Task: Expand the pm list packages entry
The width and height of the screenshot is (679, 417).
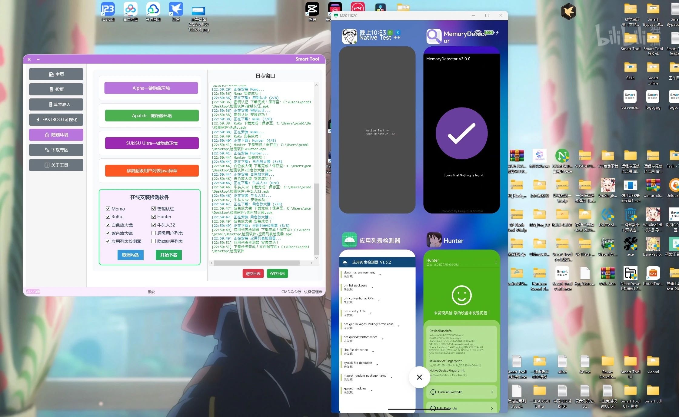Action: coord(372,287)
